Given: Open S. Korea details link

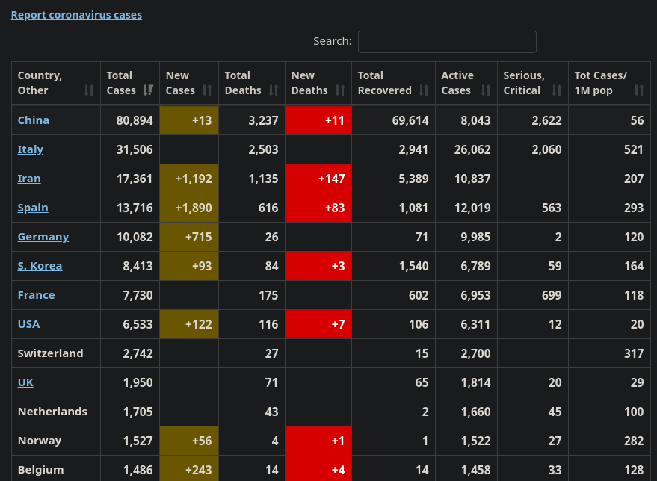Looking at the screenshot, I should point(40,266).
